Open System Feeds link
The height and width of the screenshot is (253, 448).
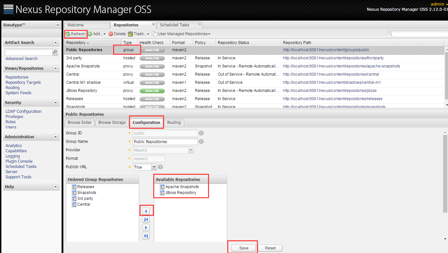[x=18, y=93]
